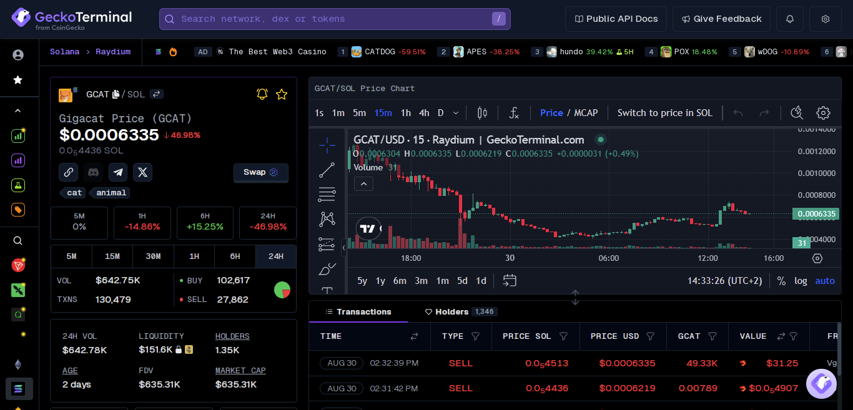Toggle time format in TIME column header

pos(414,336)
